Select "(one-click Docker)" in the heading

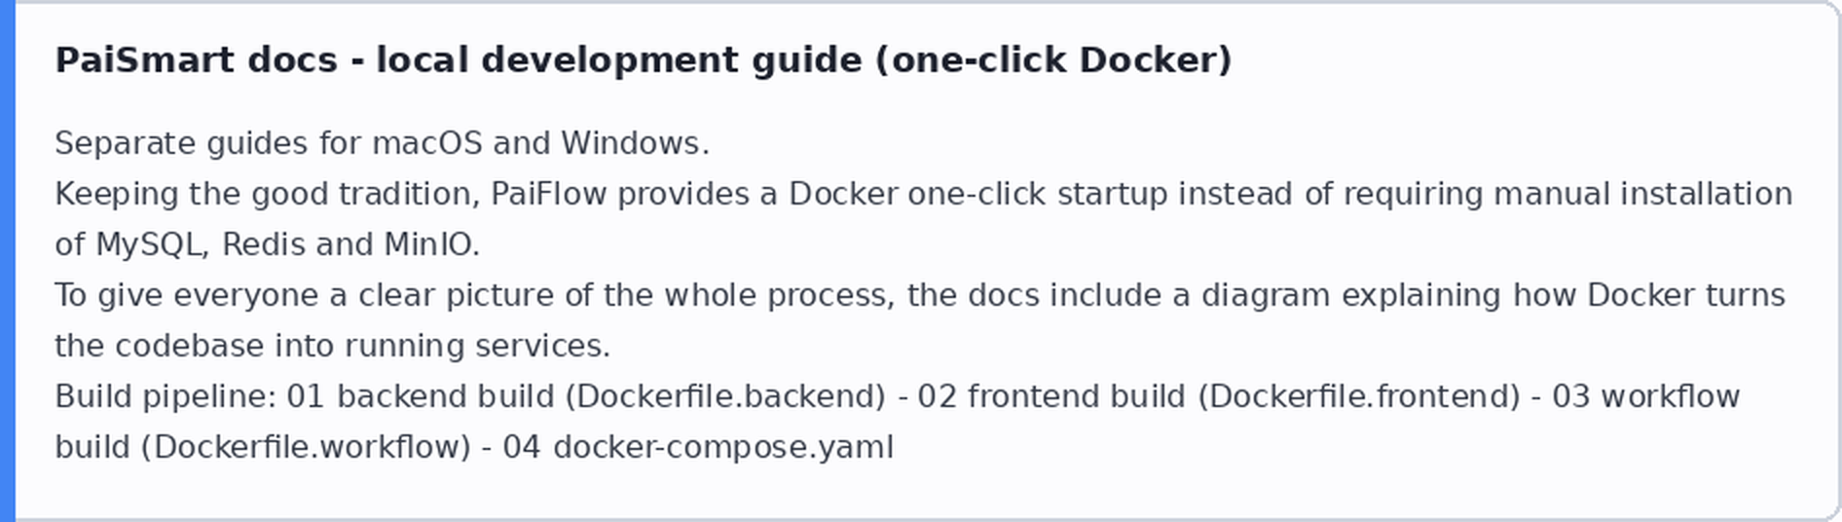pos(1054,60)
